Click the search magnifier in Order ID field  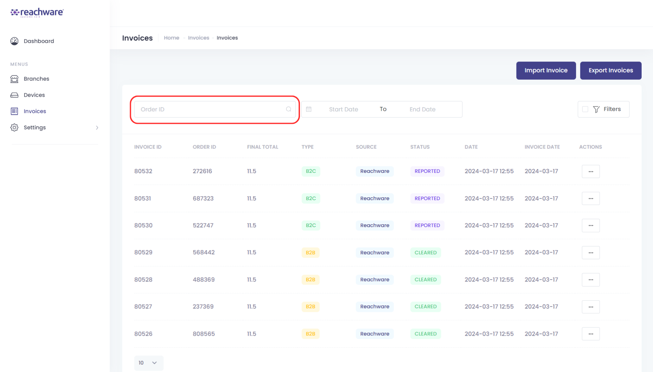[x=289, y=109]
